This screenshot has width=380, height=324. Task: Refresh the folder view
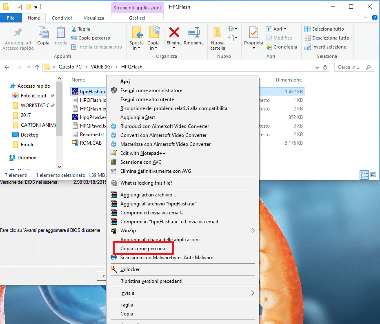(x=325, y=68)
